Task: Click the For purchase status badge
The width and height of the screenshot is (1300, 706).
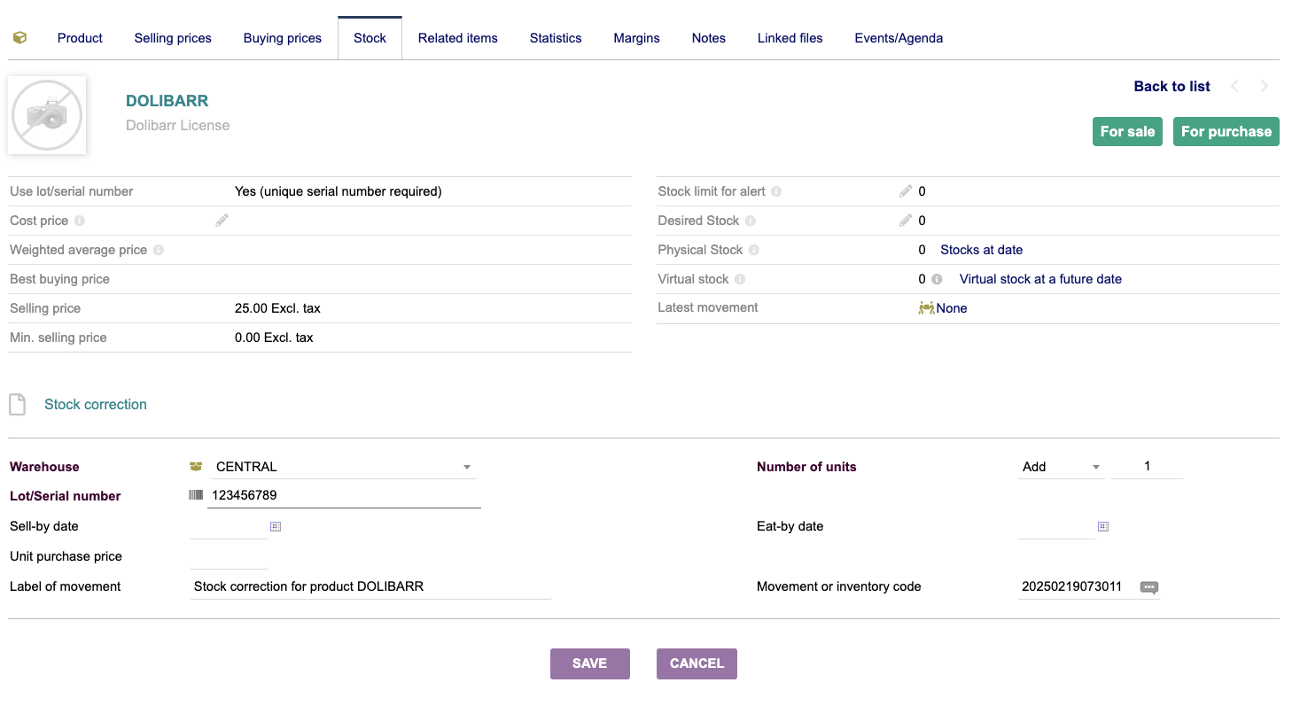Action: [1226, 131]
